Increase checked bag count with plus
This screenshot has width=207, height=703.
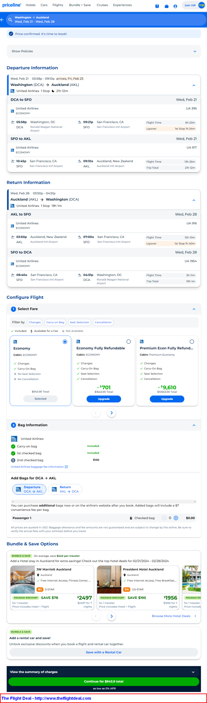coord(176,518)
